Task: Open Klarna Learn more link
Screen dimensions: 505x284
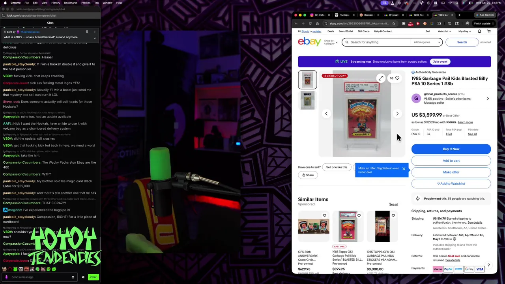Action: pyautogui.click(x=465, y=122)
